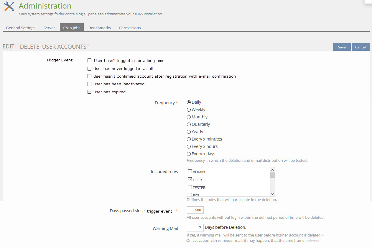Check "User has never logged in at all"
The width and height of the screenshot is (372, 248).
tap(90, 68)
